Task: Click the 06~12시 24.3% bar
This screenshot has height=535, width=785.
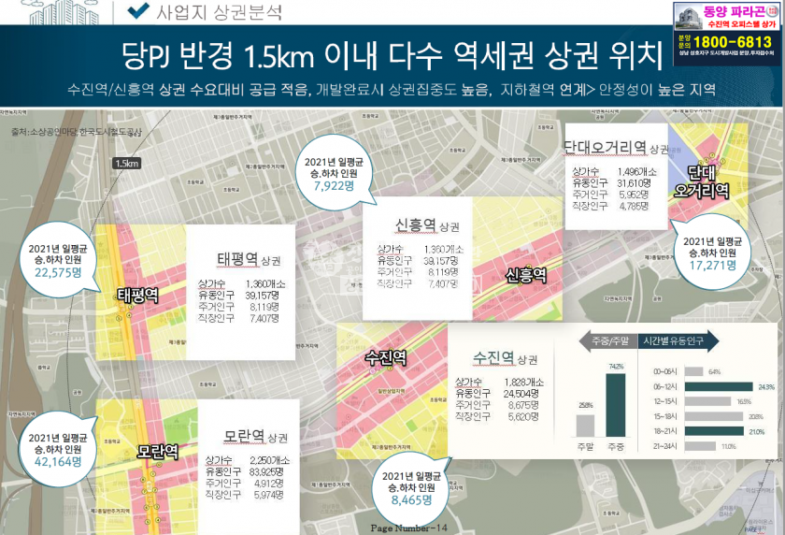Action: click(x=720, y=386)
